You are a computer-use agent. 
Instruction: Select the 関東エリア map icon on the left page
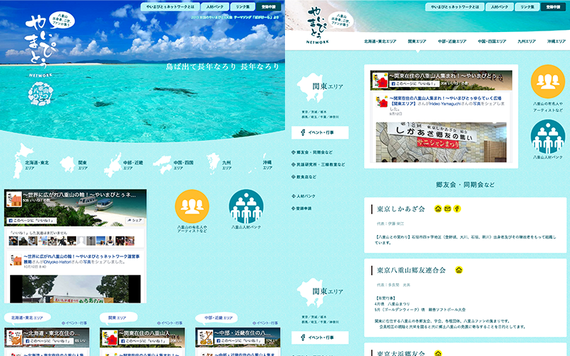pos(68,164)
